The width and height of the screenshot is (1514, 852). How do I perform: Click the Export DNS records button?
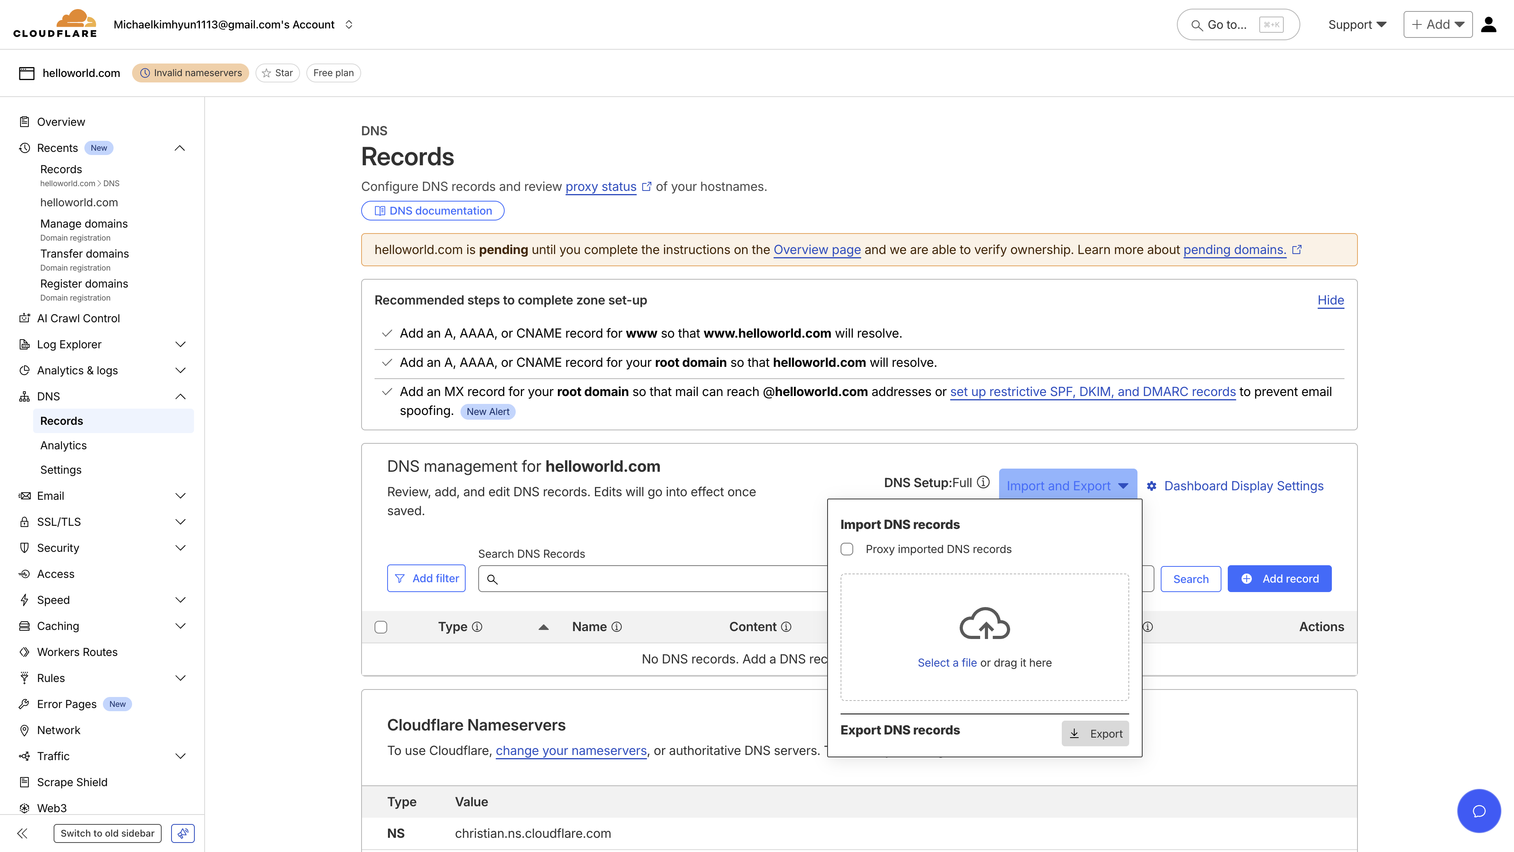[x=1095, y=733]
